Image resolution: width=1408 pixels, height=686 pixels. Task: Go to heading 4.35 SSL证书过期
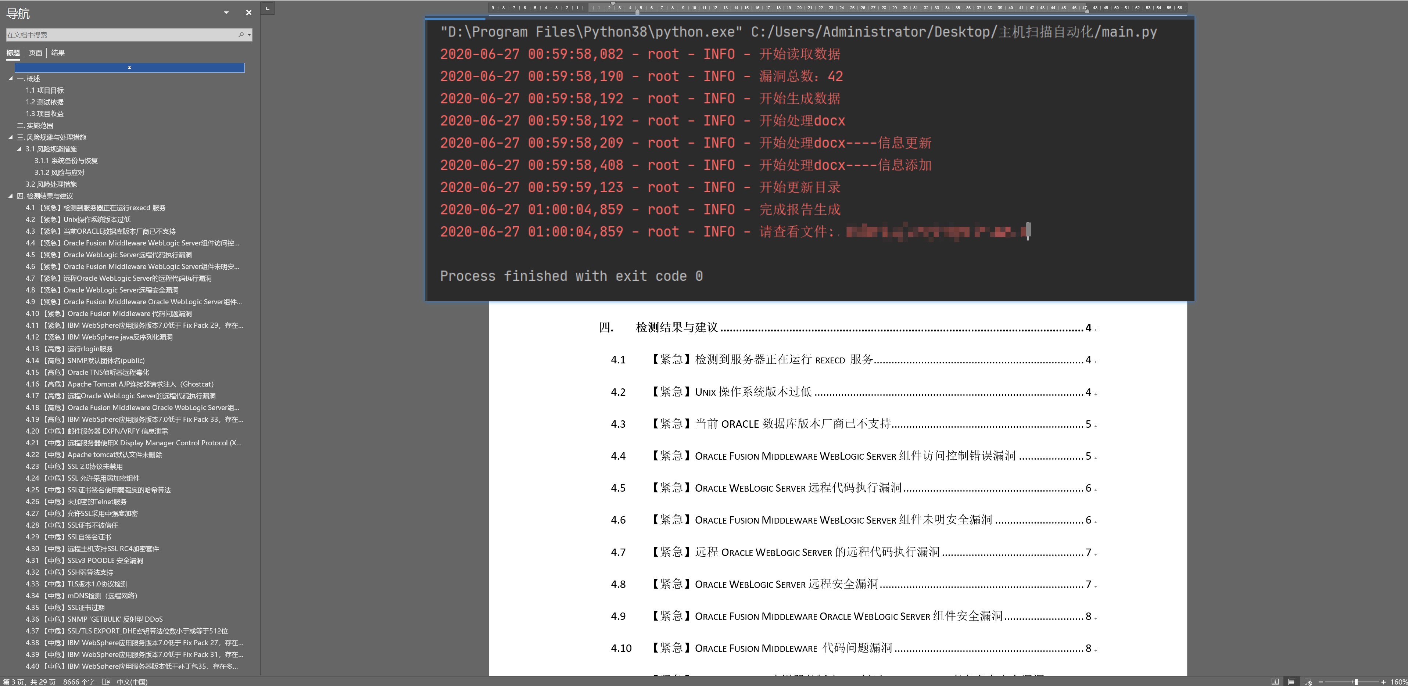click(x=65, y=608)
